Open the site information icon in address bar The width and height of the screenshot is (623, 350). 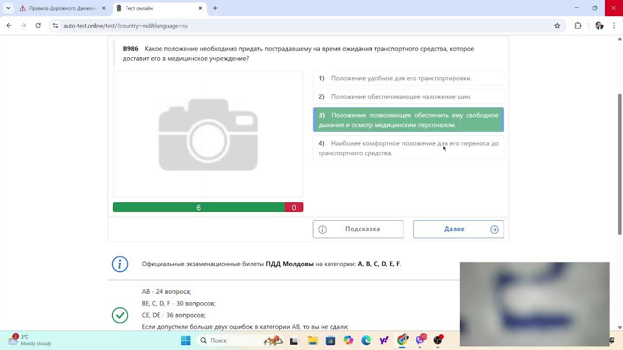point(55,26)
